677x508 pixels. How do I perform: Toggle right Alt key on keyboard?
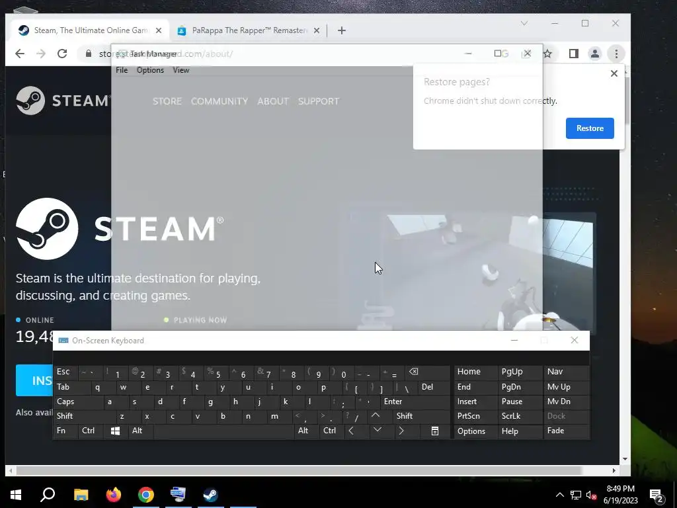coord(307,431)
